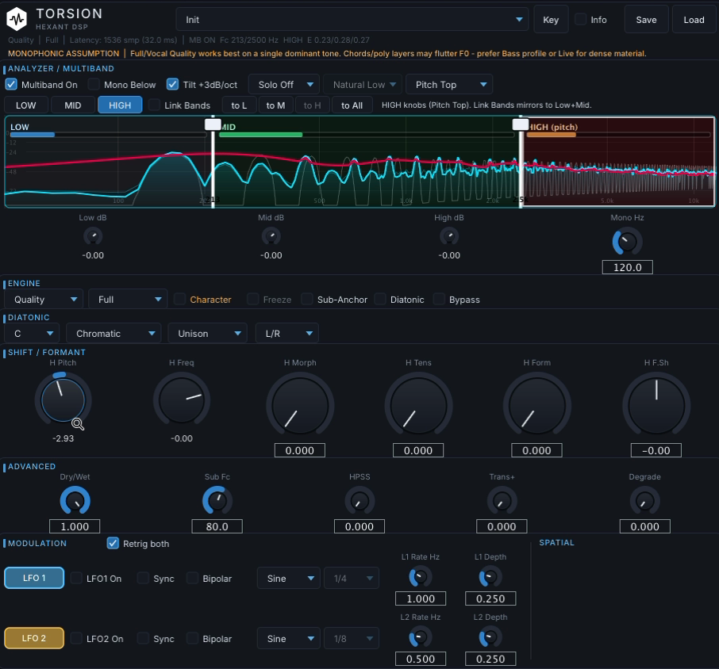Click the High dB knob
Image resolution: width=719 pixels, height=669 pixels.
click(x=449, y=237)
